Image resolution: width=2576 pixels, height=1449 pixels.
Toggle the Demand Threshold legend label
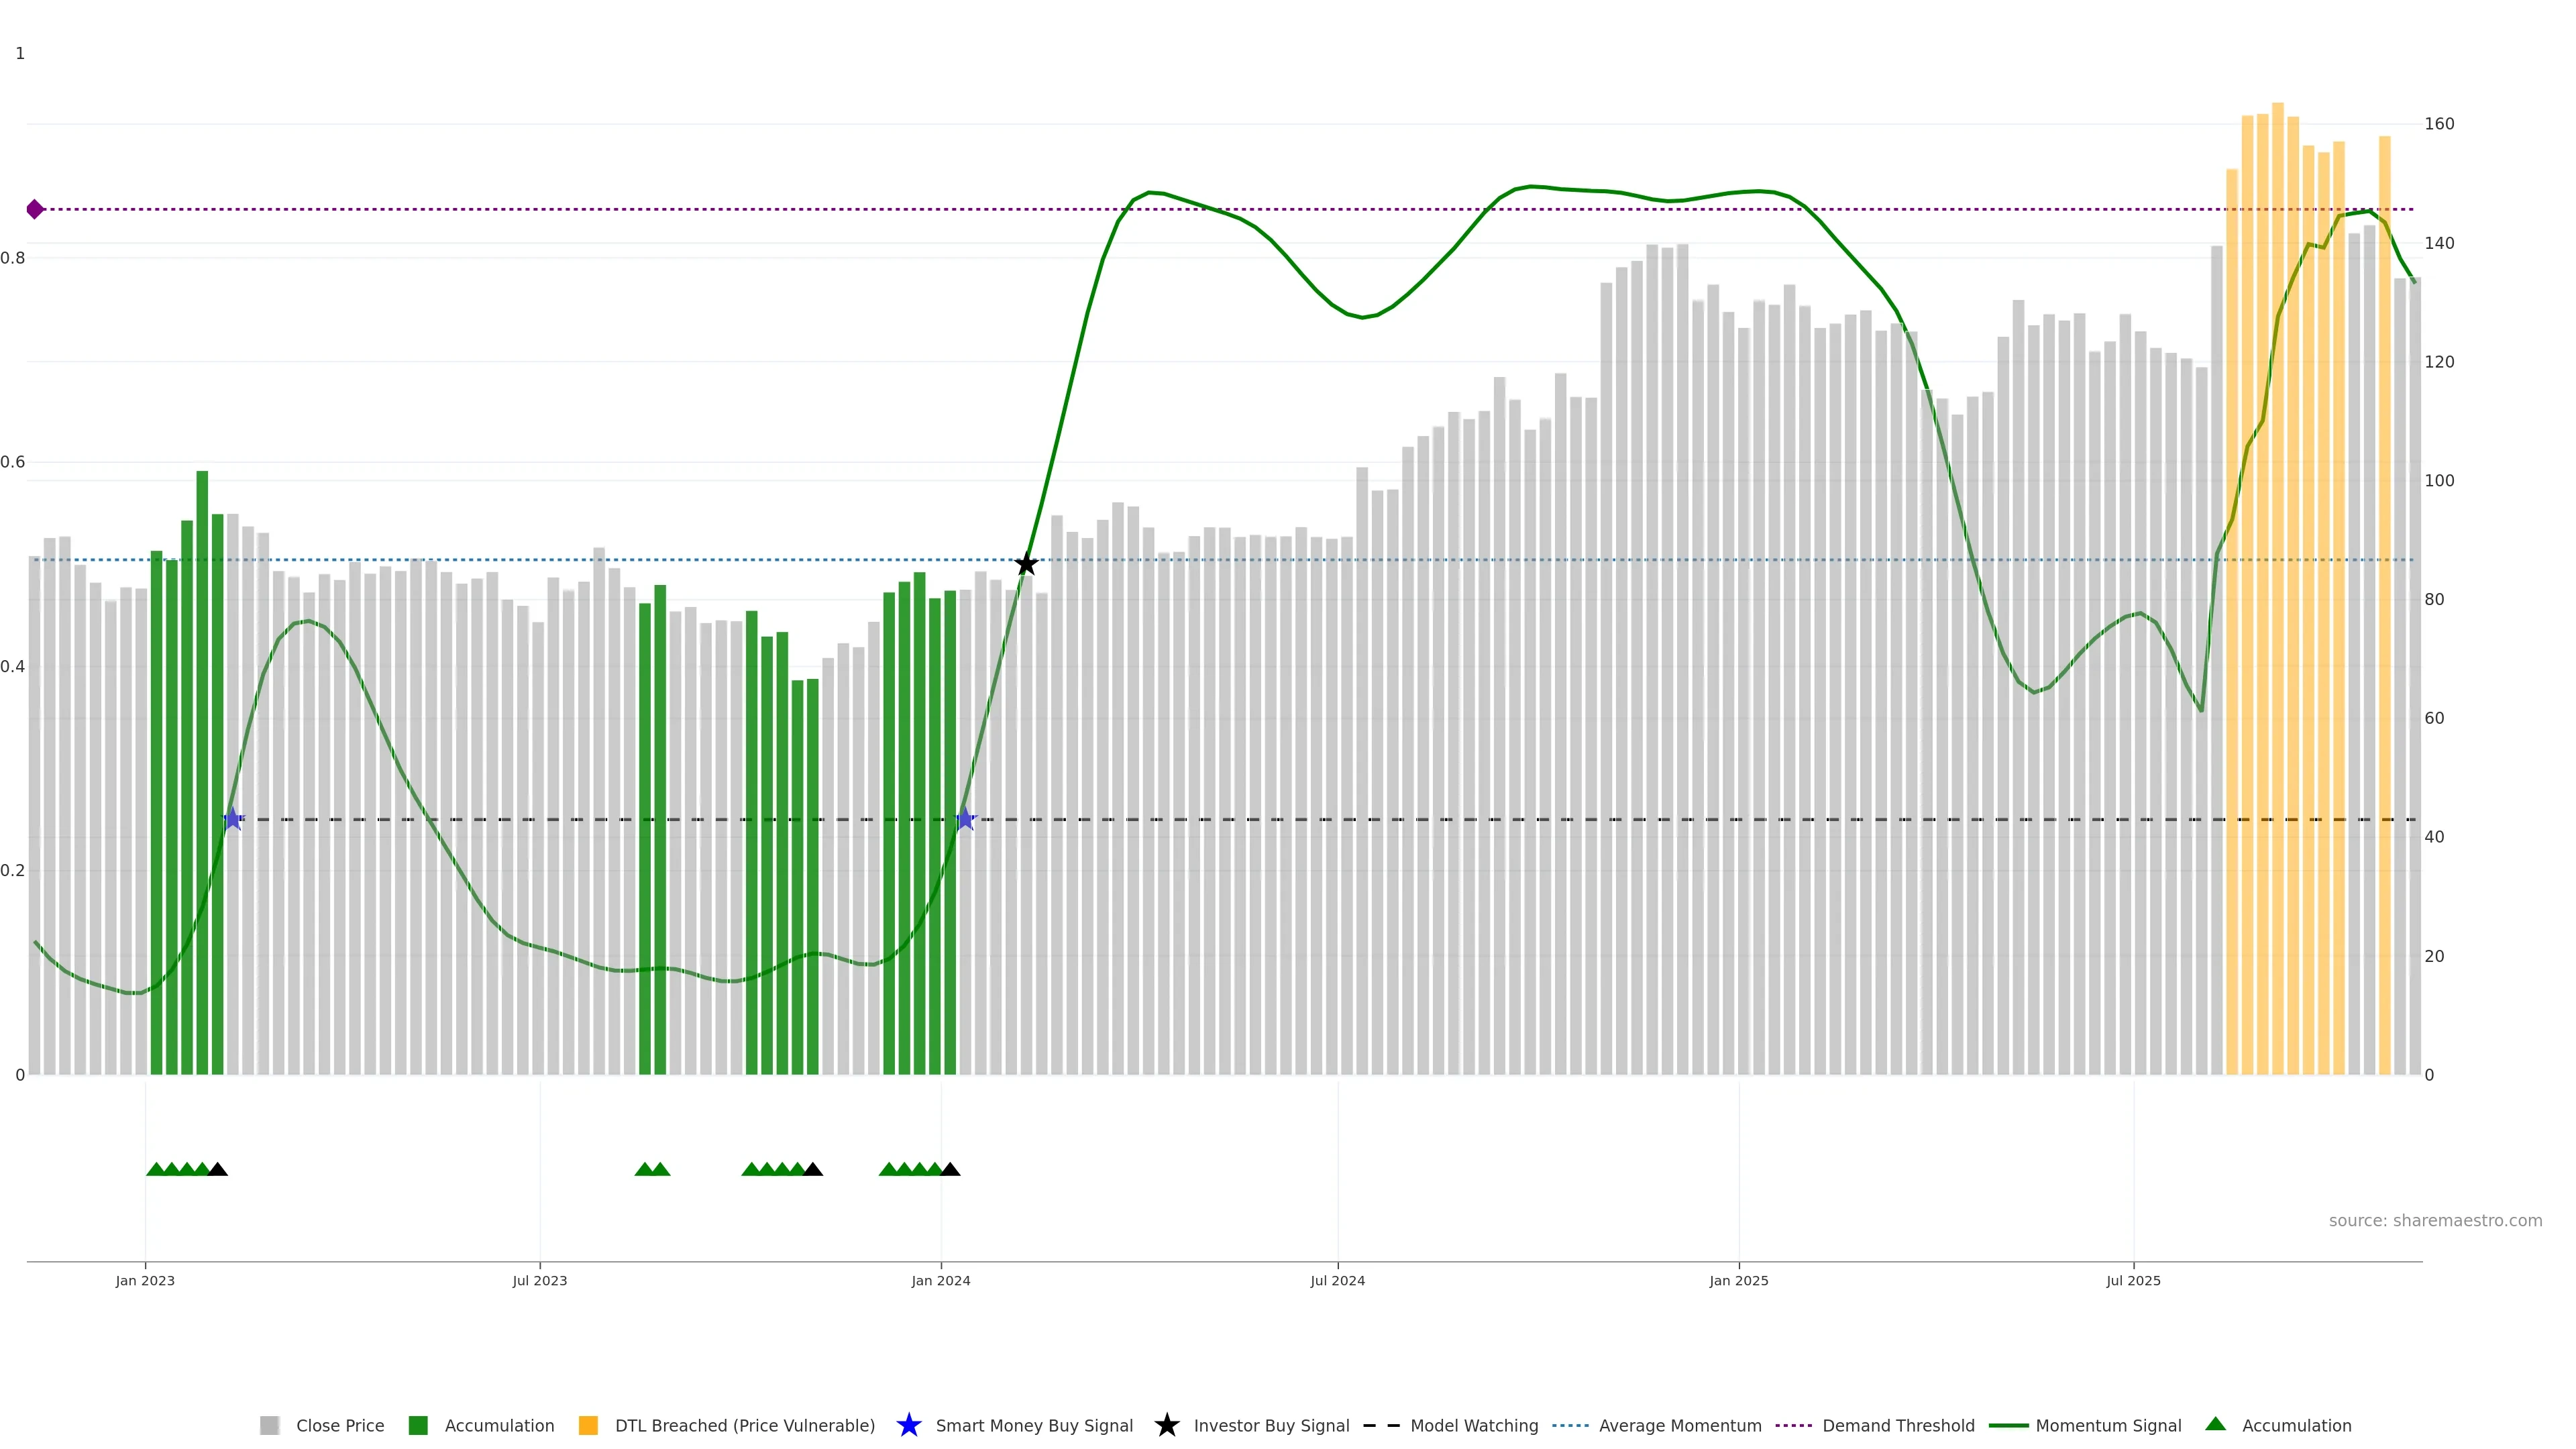[1897, 1425]
